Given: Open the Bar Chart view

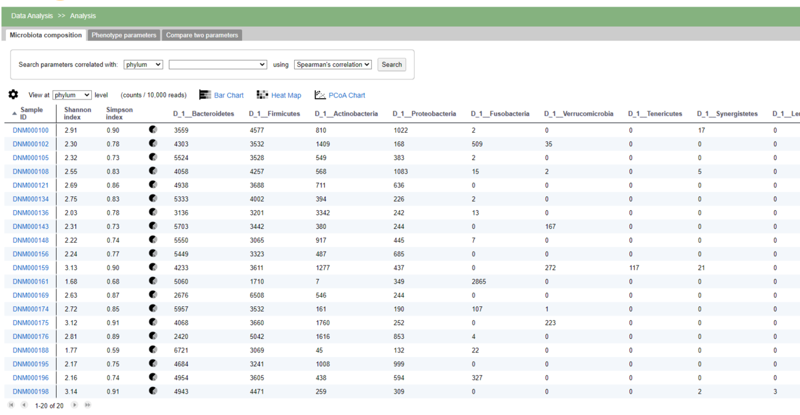Looking at the screenshot, I should 221,95.
